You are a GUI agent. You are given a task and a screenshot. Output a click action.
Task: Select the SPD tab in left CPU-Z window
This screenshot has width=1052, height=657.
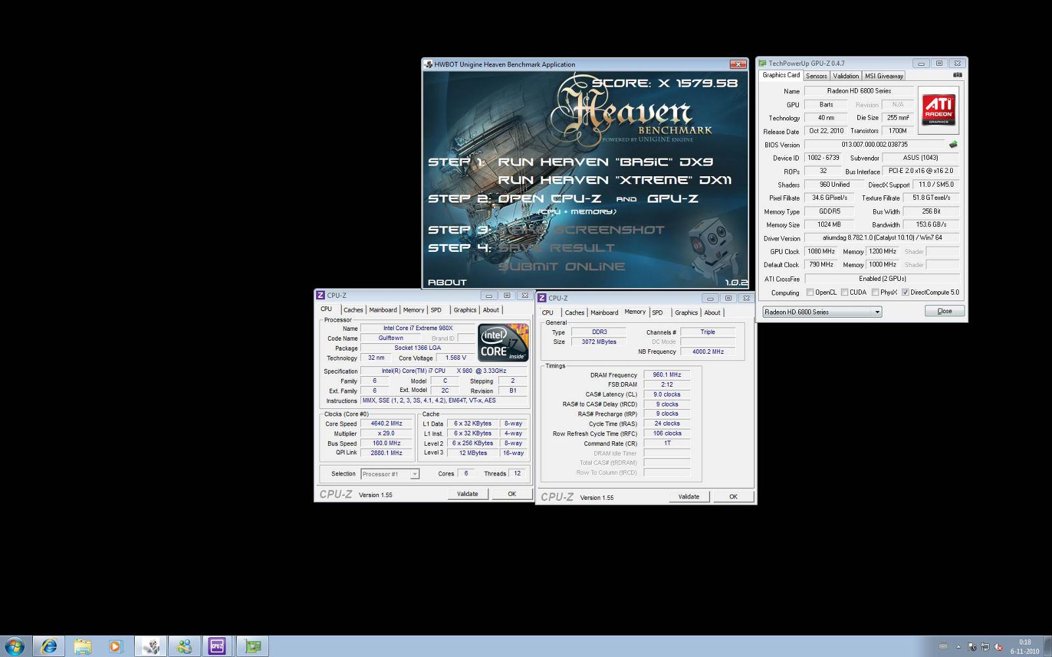436,310
